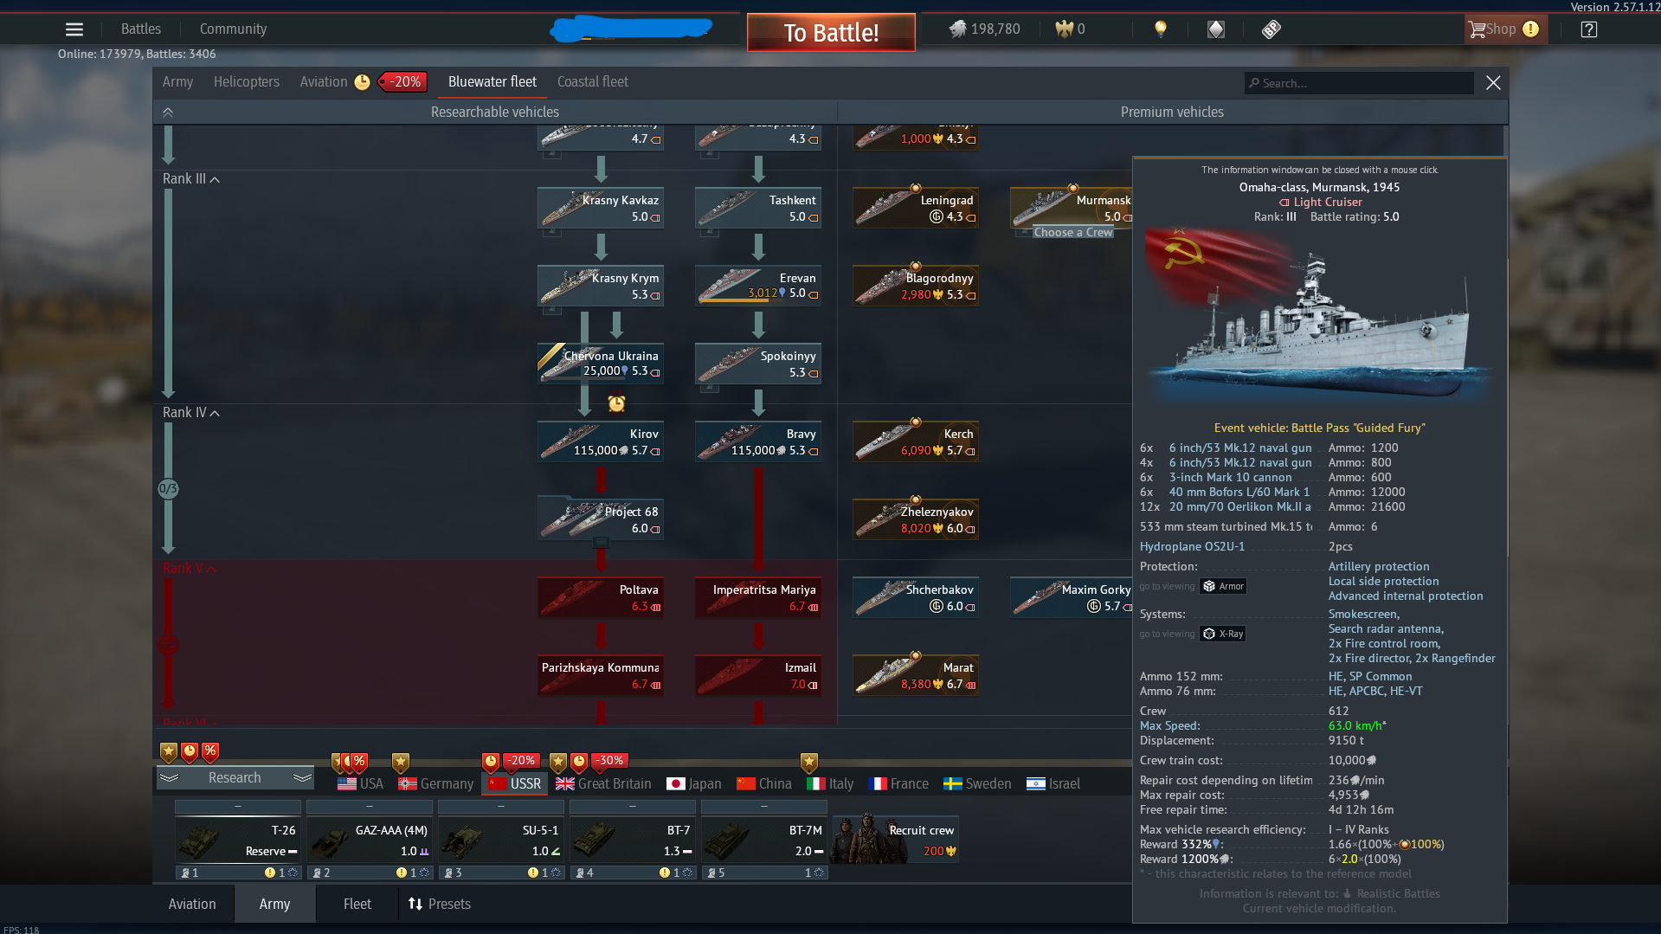Viewport: 1661px width, 934px height.
Task: Click the Hydroplane OS2U-1 text
Action: click(x=1192, y=547)
